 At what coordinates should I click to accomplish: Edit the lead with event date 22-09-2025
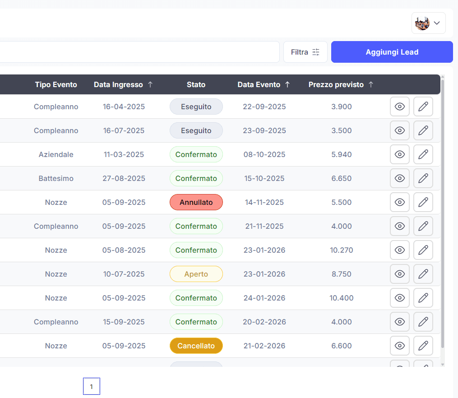pyautogui.click(x=423, y=106)
